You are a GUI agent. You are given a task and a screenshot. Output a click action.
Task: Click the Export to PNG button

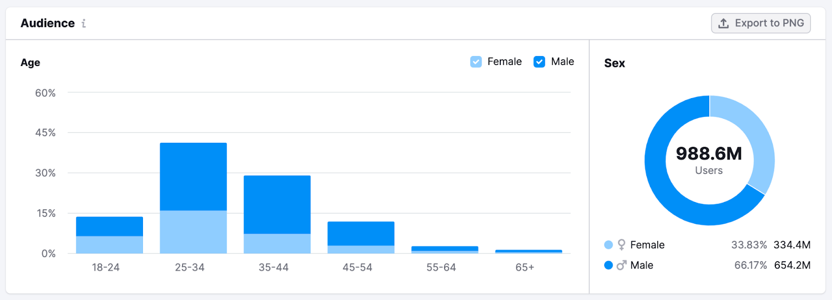click(761, 23)
